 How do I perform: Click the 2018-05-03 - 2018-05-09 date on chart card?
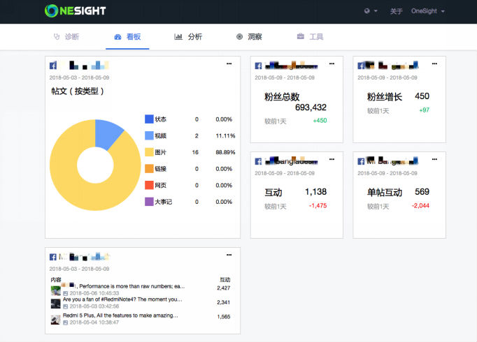point(80,77)
